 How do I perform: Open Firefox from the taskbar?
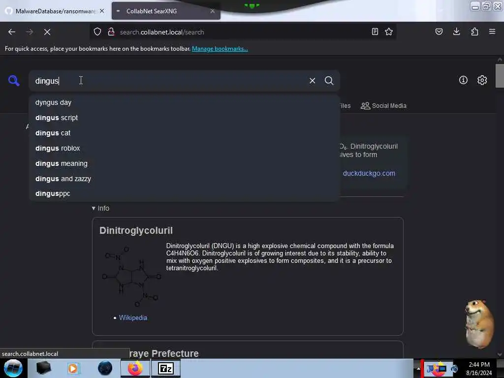pyautogui.click(x=135, y=368)
